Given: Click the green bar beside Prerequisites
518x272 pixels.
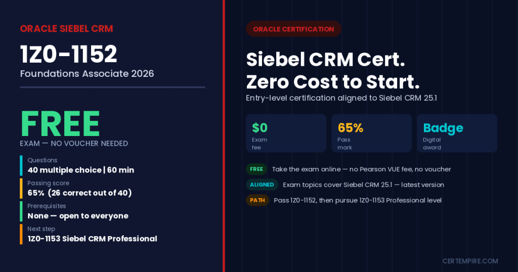Looking at the screenshot, I should coord(21,211).
